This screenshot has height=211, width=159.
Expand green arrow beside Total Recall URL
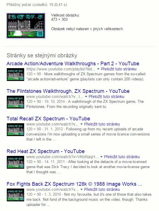81,124
